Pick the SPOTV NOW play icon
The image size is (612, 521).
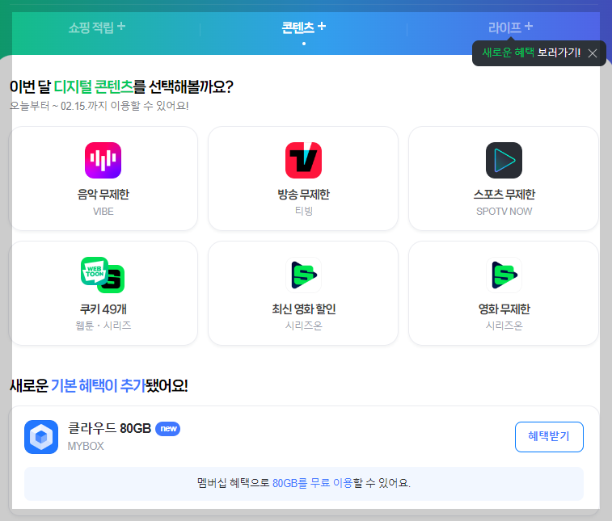tap(504, 160)
